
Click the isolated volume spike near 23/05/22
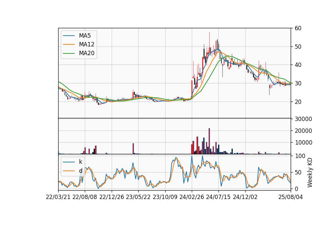point(133,149)
